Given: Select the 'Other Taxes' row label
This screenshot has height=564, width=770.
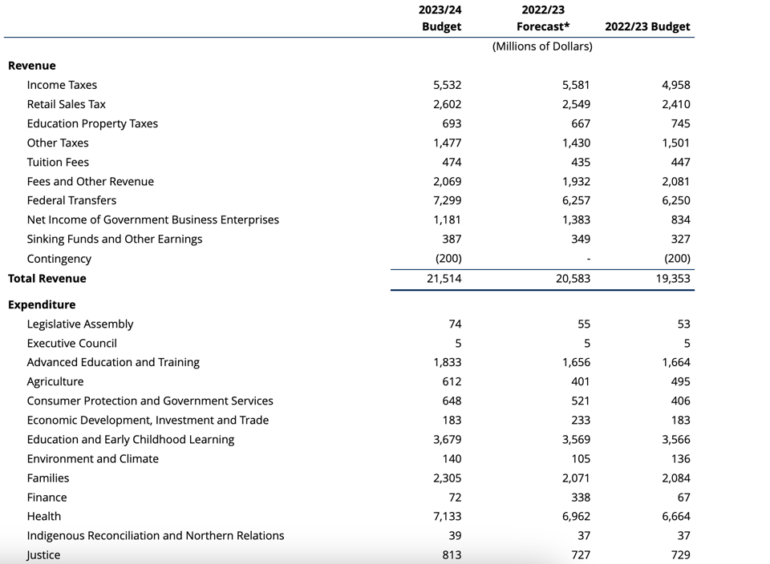Looking at the screenshot, I should pos(58,143).
